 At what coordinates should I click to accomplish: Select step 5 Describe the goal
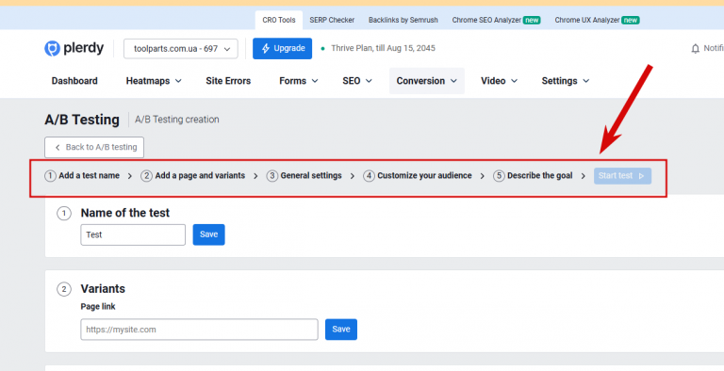point(533,176)
